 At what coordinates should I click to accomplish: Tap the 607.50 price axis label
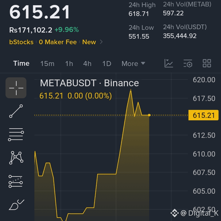(204, 173)
